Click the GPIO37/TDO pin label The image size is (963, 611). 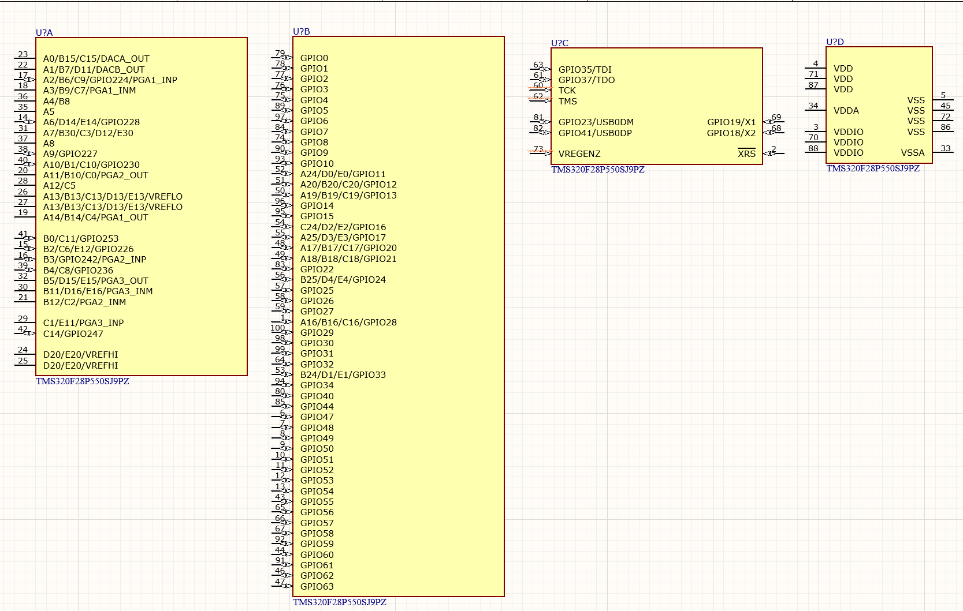[587, 80]
